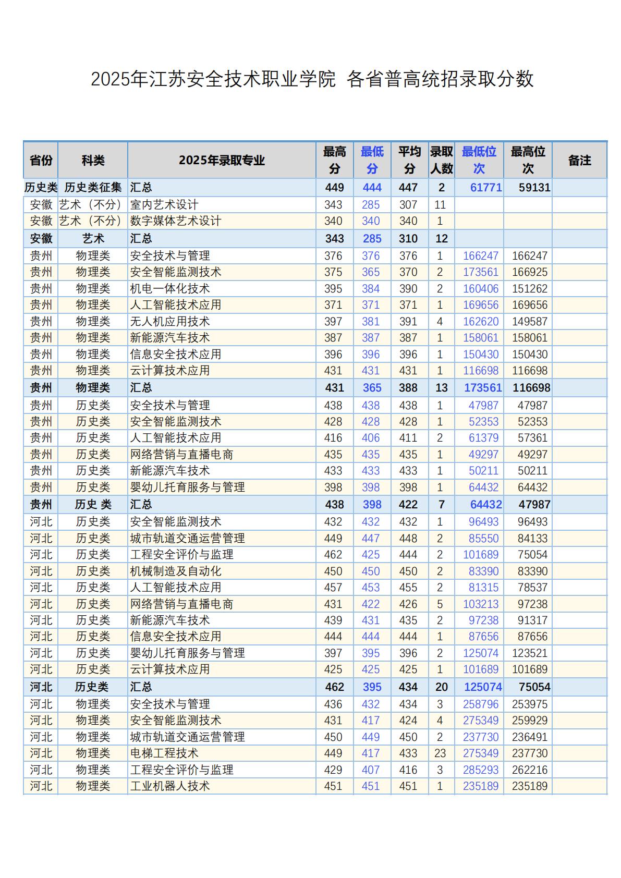
Task: Click the rank value 123521
Action: [530, 653]
